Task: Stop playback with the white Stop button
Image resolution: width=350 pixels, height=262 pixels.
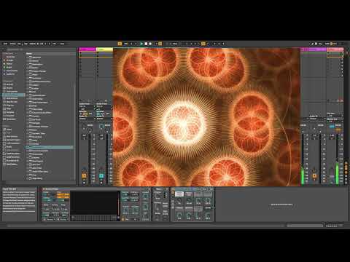Action: click(x=146, y=44)
